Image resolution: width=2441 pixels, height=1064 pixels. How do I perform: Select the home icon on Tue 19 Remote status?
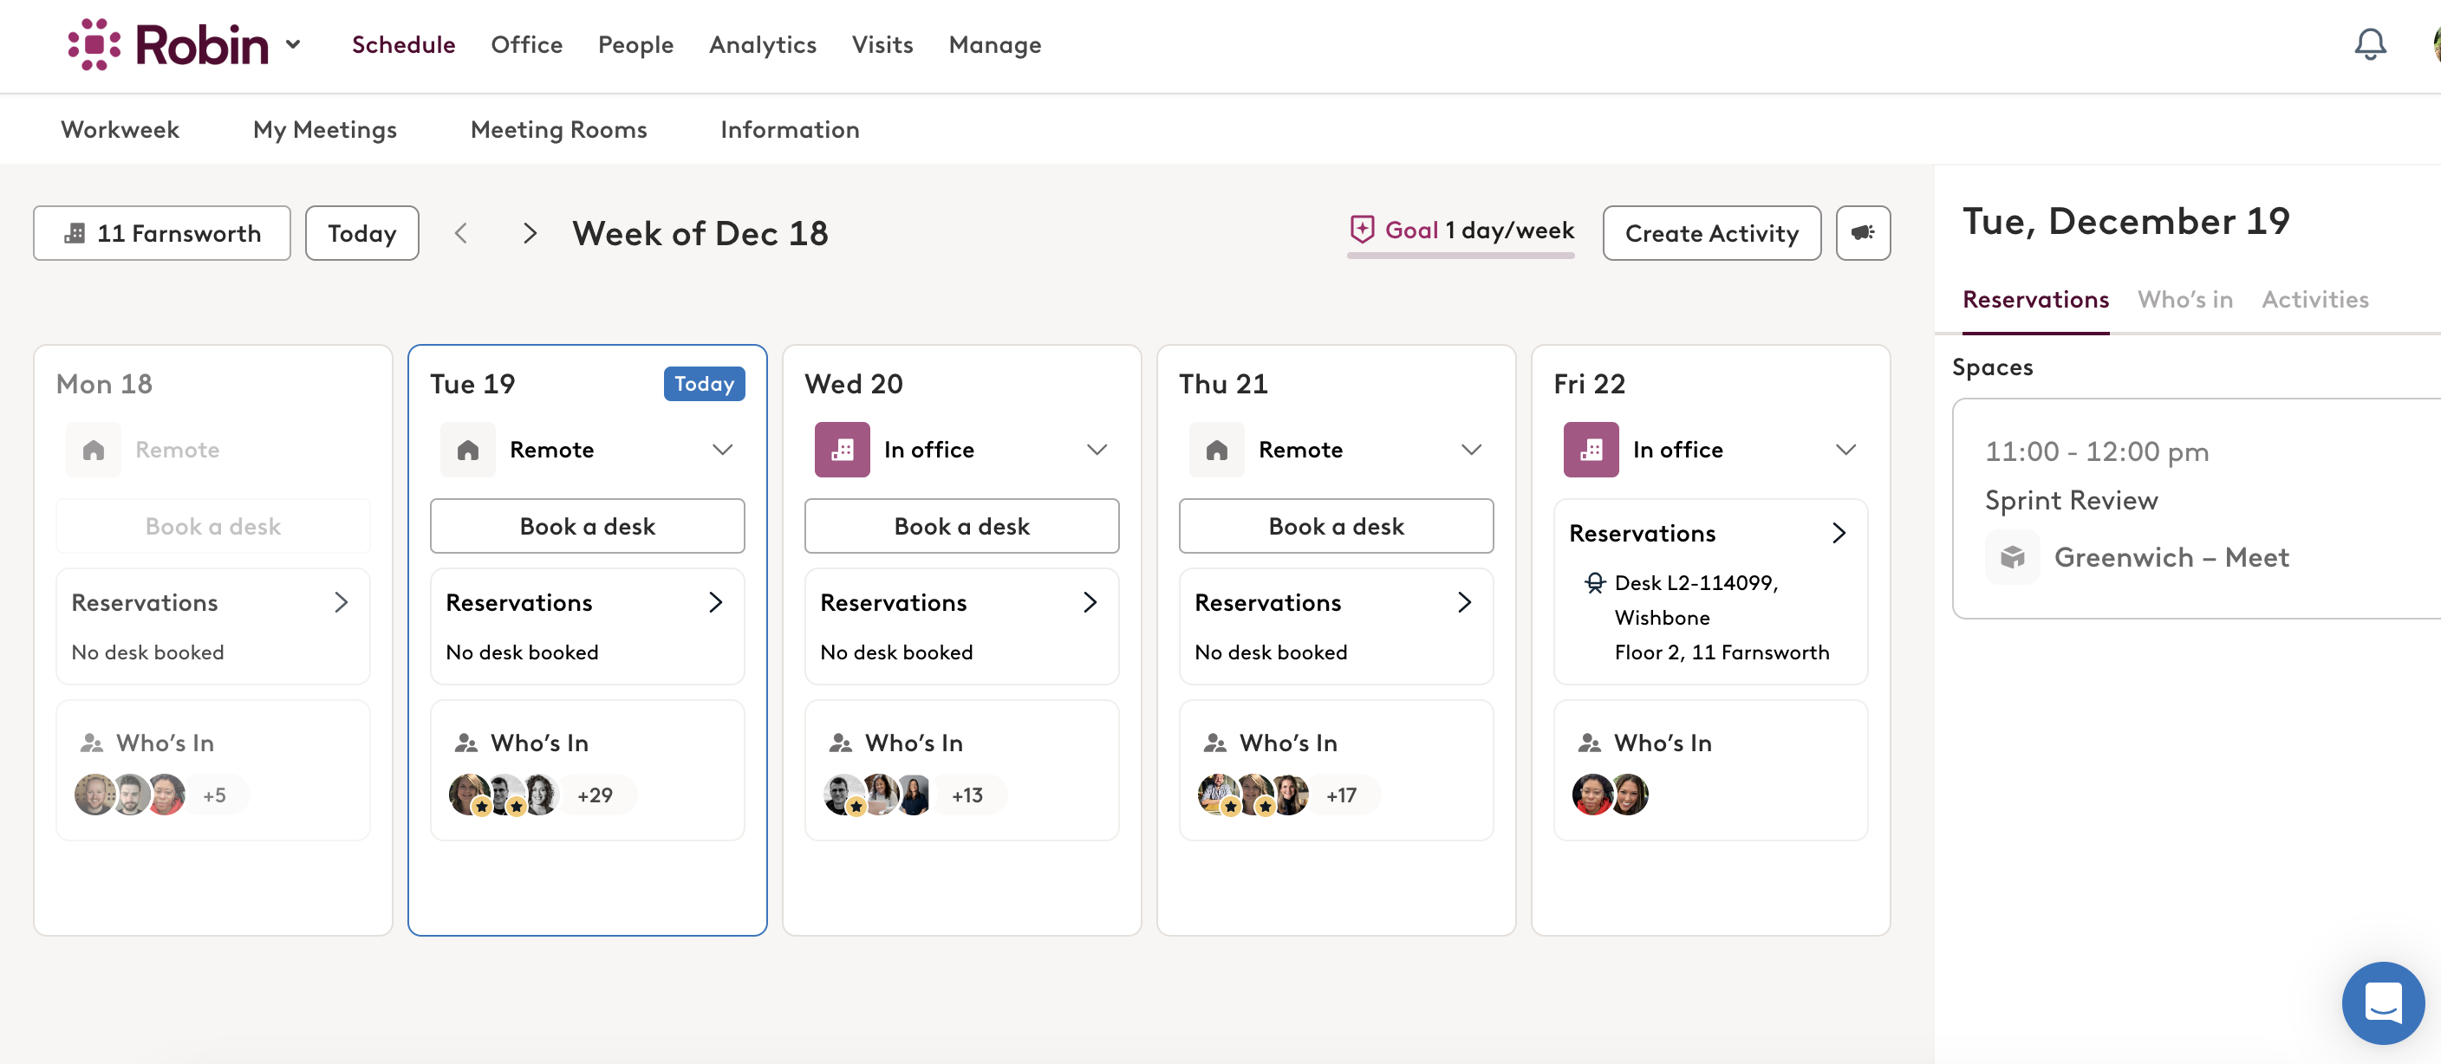[467, 450]
